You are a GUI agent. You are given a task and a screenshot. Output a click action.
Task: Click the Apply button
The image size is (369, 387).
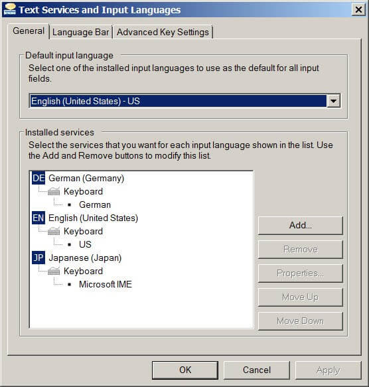click(x=329, y=370)
